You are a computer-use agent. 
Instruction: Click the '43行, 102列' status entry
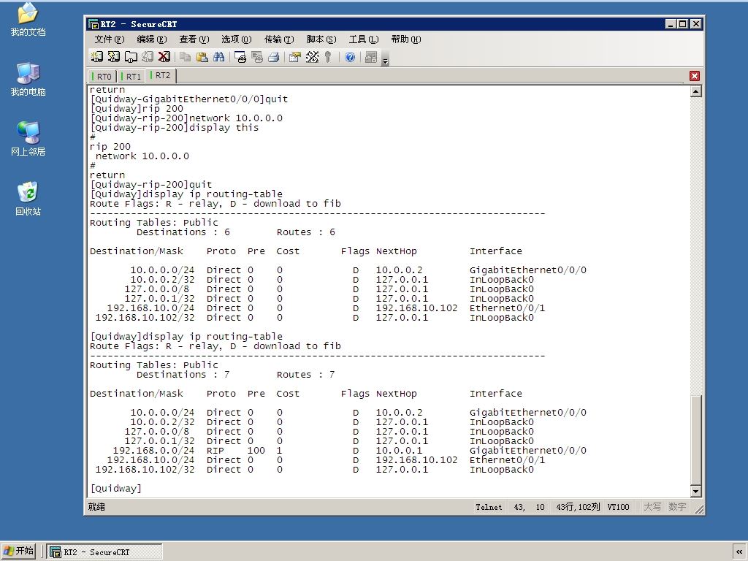click(x=578, y=507)
